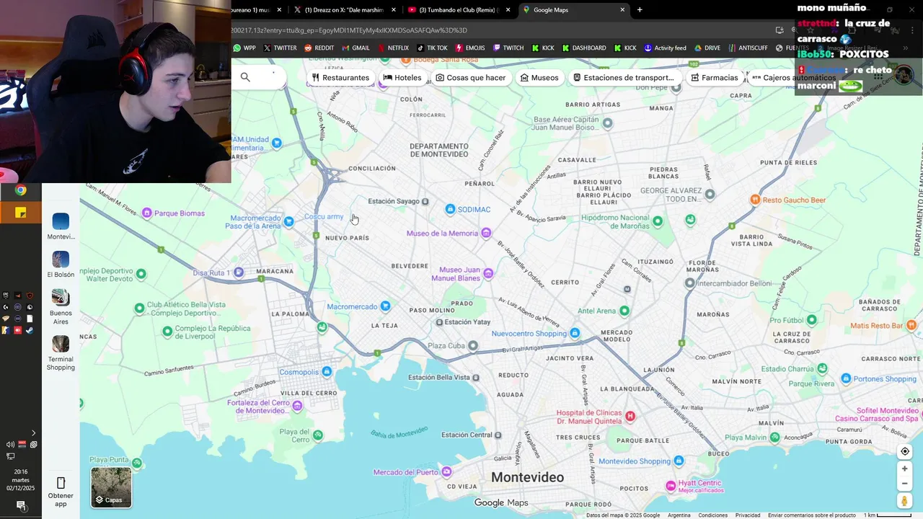This screenshot has height=519, width=923.
Task: Open recent place El Bolsón
Action: [61, 265]
